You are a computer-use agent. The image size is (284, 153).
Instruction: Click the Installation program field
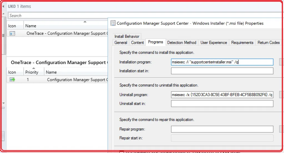[x=222, y=62]
